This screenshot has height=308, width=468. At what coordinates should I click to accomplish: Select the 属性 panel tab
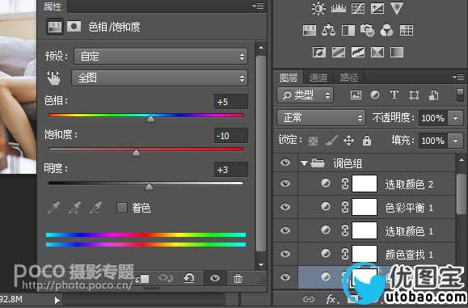[53, 6]
